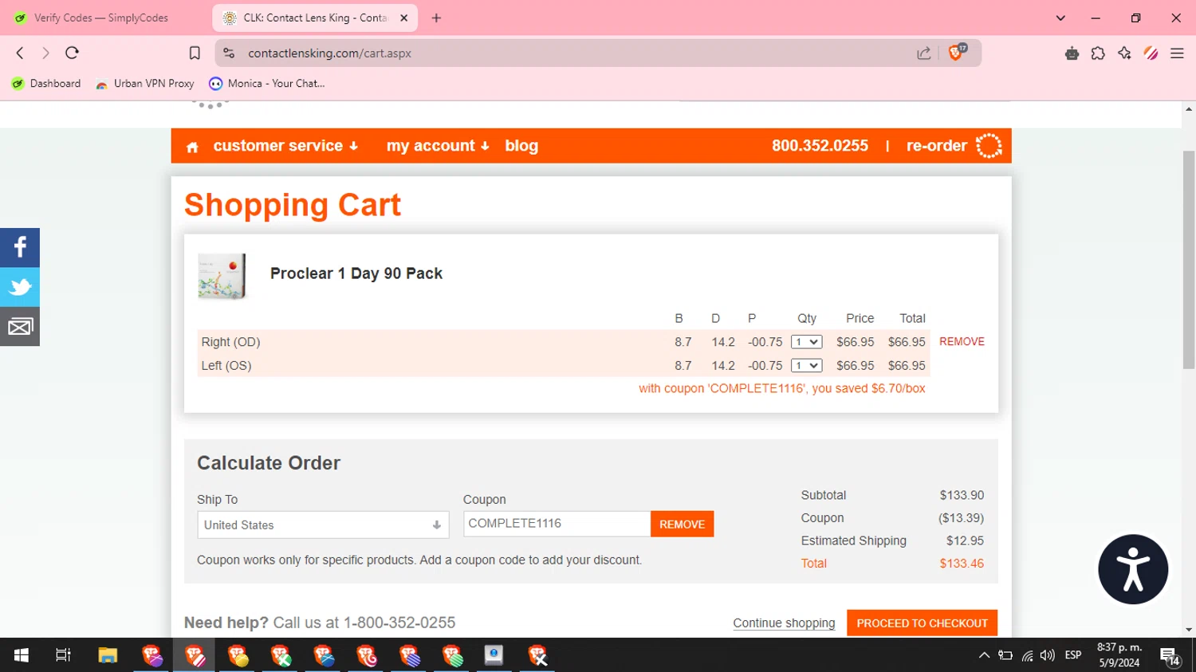Open the Monica - Your Chat bookmark

pos(267,83)
